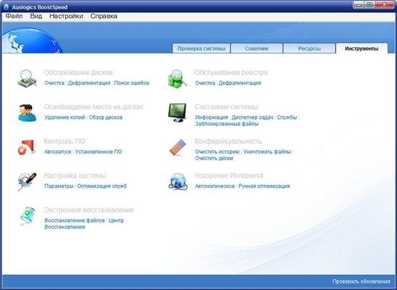
Task: Open the Заблокированные файлы link
Action: [227, 124]
